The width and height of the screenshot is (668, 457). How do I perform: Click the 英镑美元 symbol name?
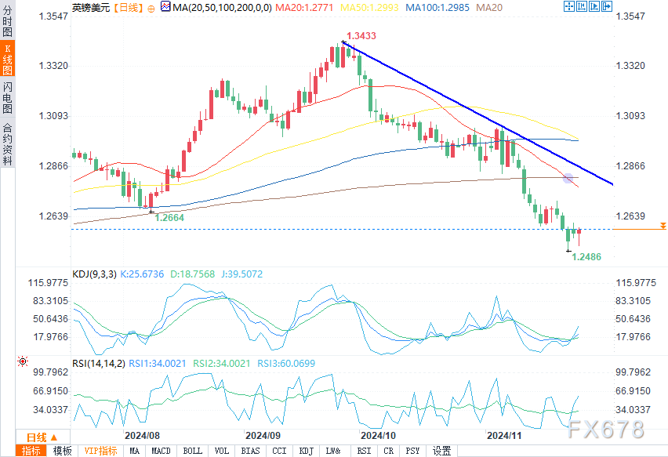pyautogui.click(x=91, y=8)
